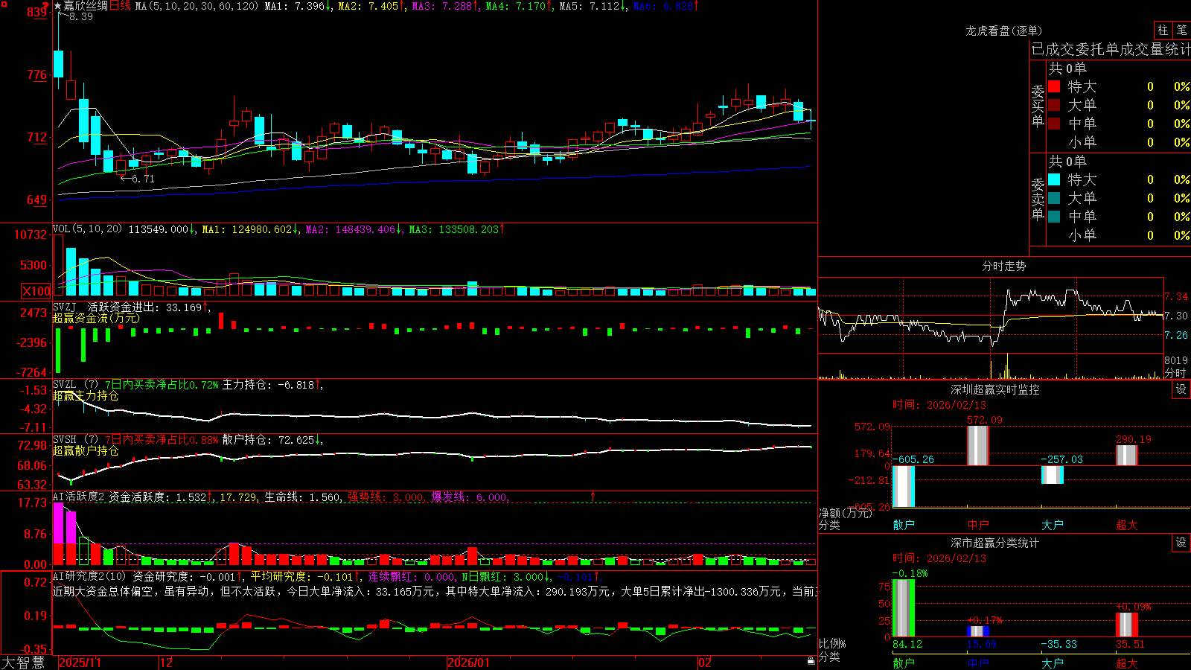The image size is (1191, 670).
Task: Click the 嘉欣丝绸 stock name
Action: coord(86,6)
